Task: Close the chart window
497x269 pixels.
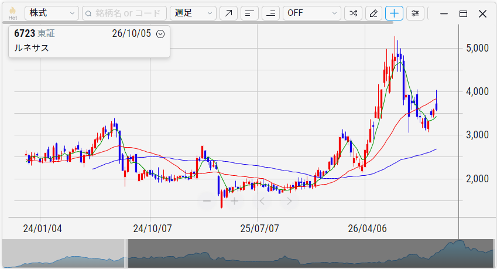Action: 483,13
